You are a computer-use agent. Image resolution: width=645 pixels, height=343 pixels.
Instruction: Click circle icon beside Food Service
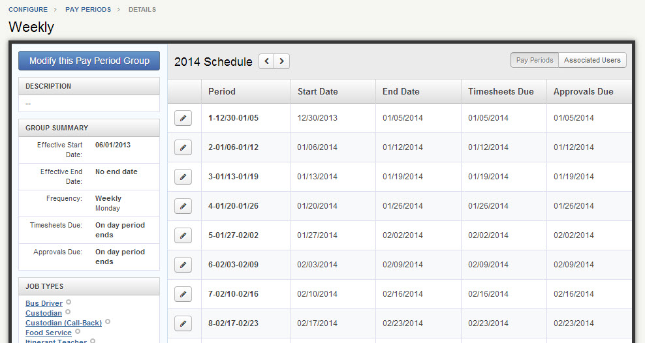[78, 331]
